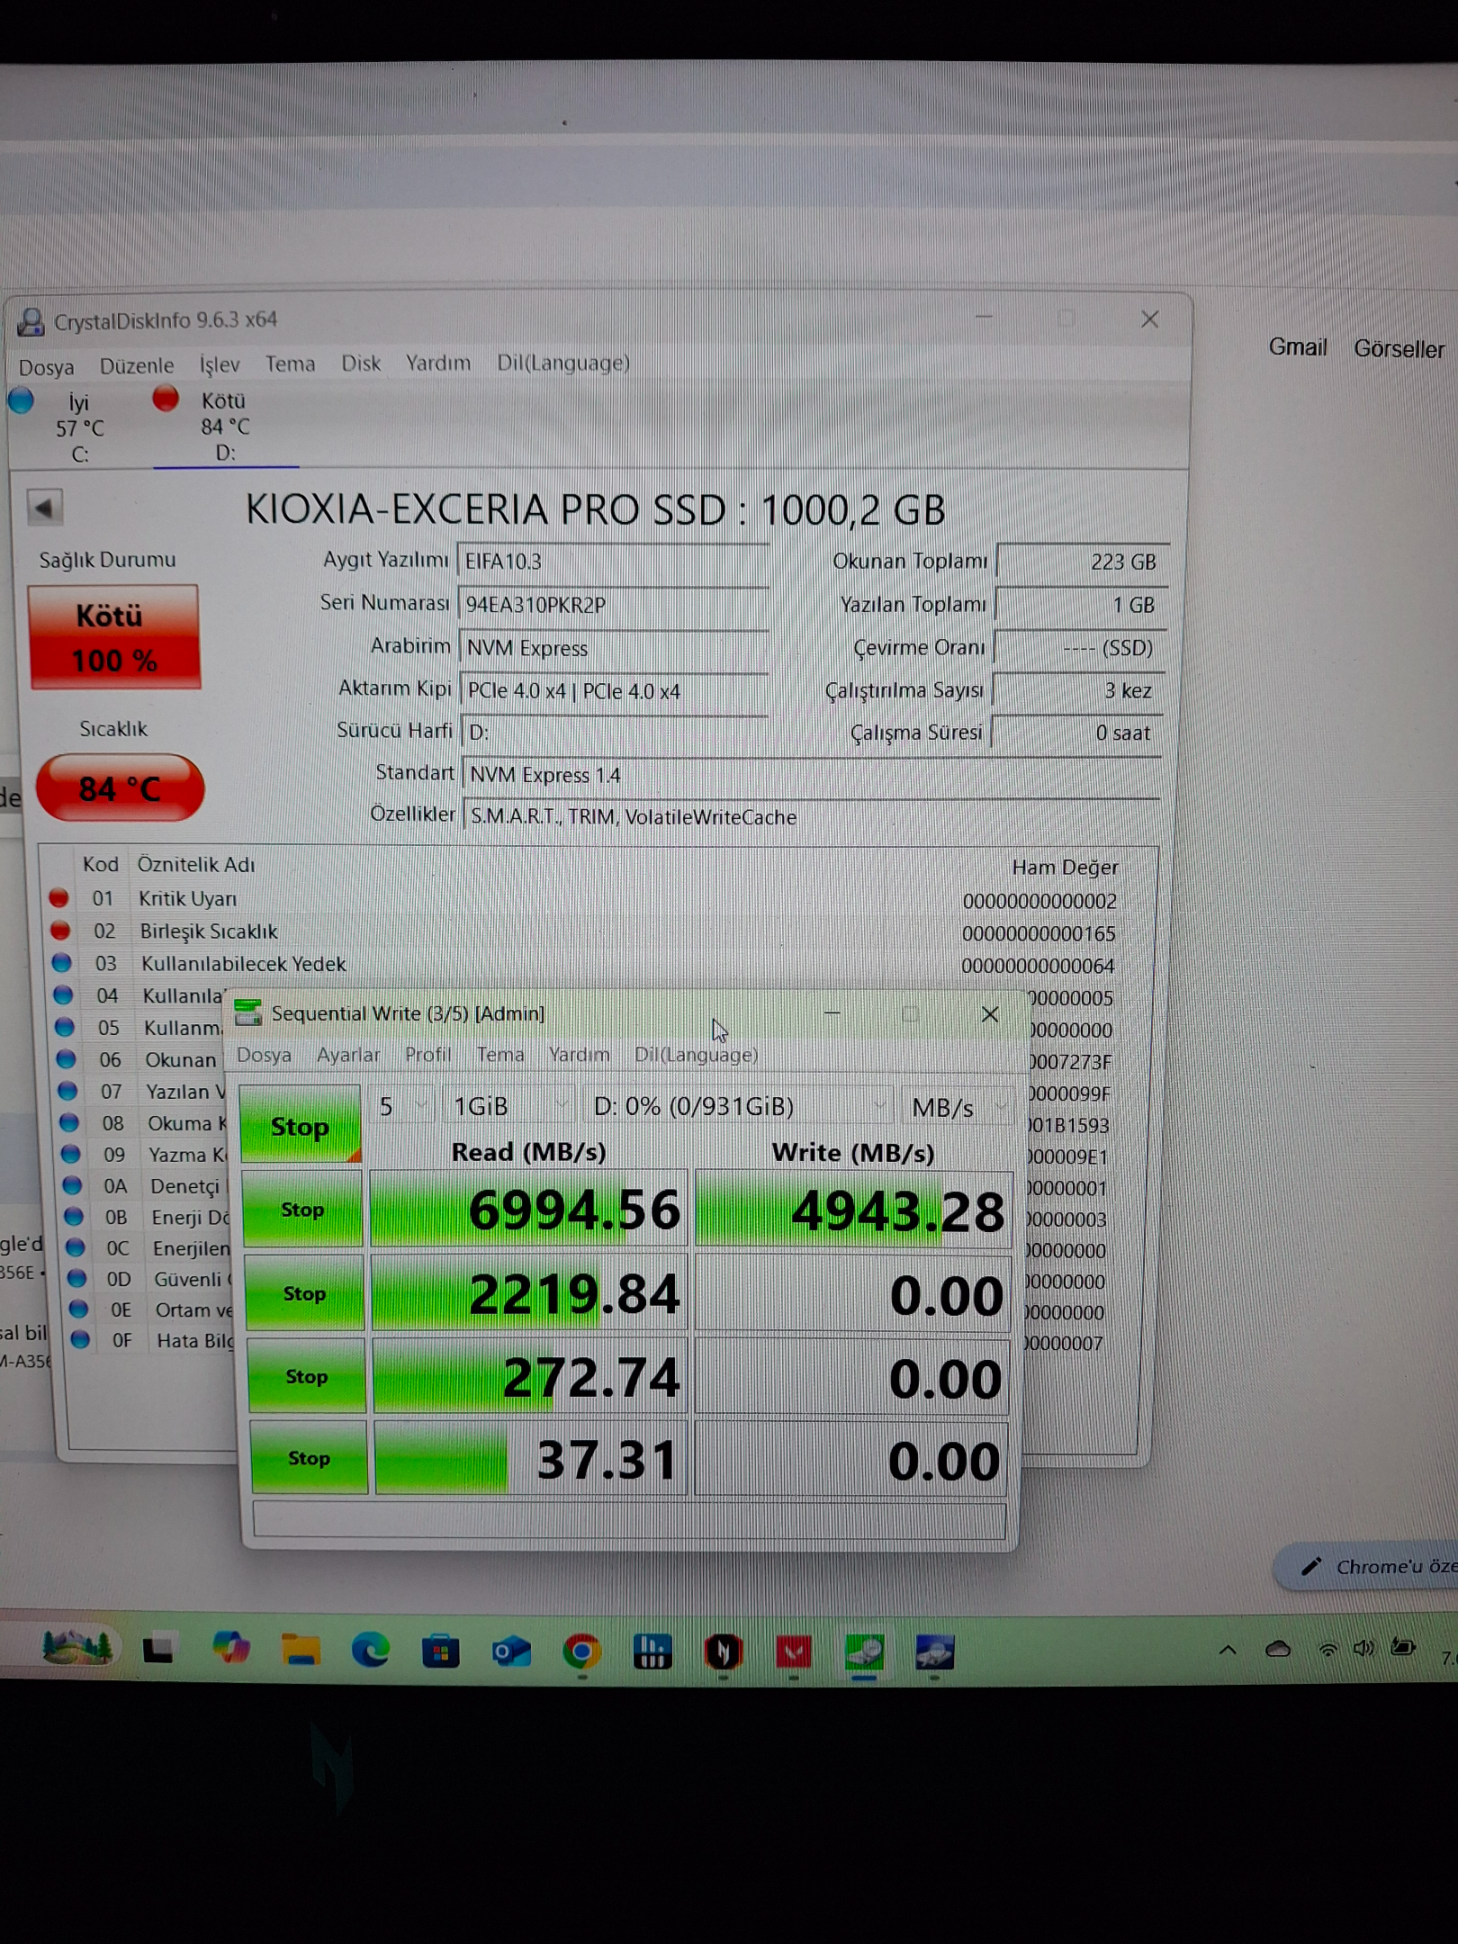This screenshot has width=1458, height=1944.
Task: Open Dil(Language) menu in CrystalDiskInfo
Action: (563, 363)
